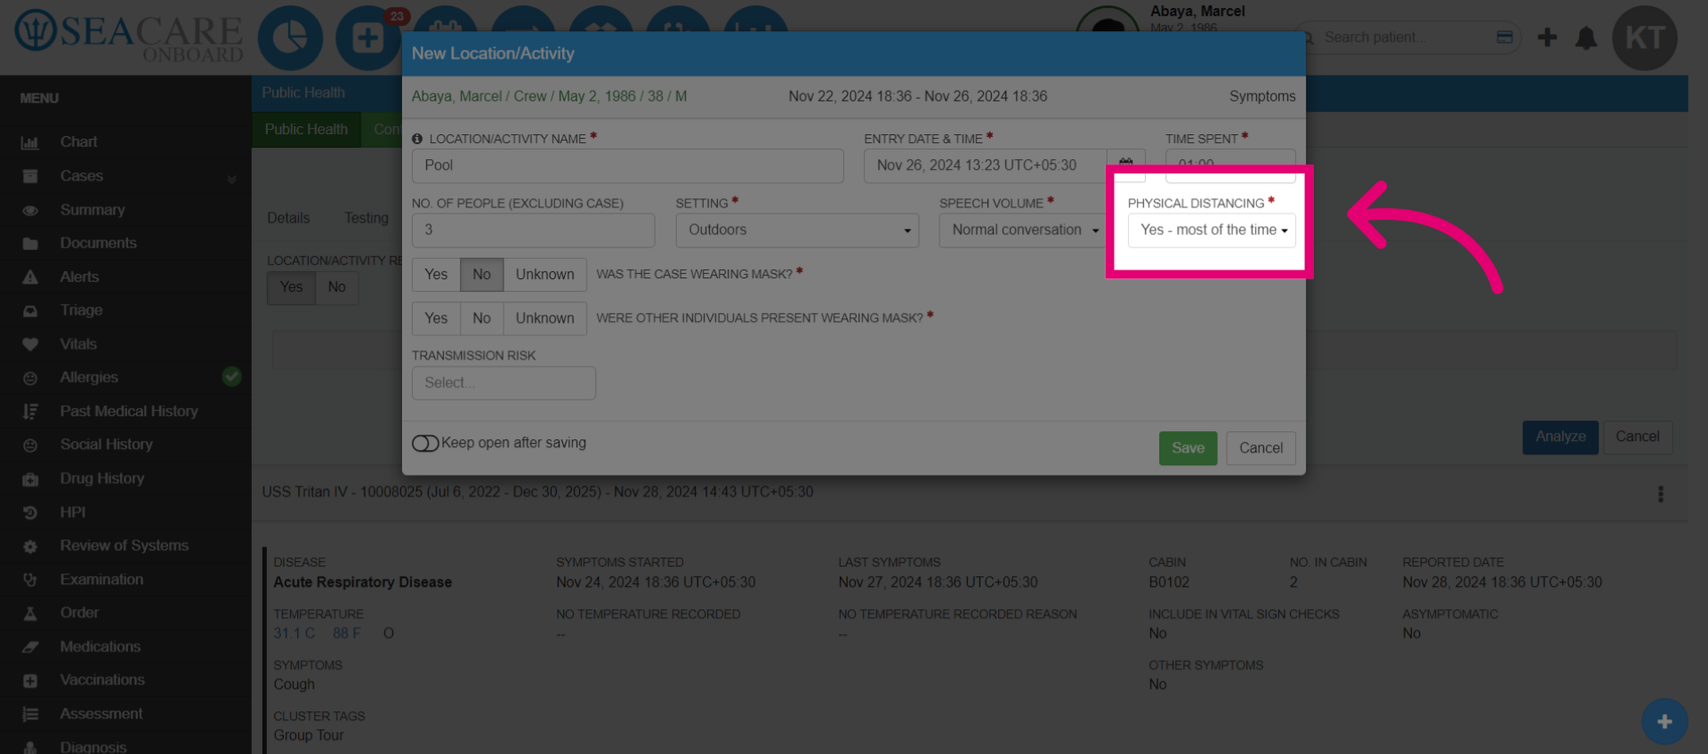The height and width of the screenshot is (754, 1708).
Task: Open the dashboard pie chart icon
Action: 290,38
